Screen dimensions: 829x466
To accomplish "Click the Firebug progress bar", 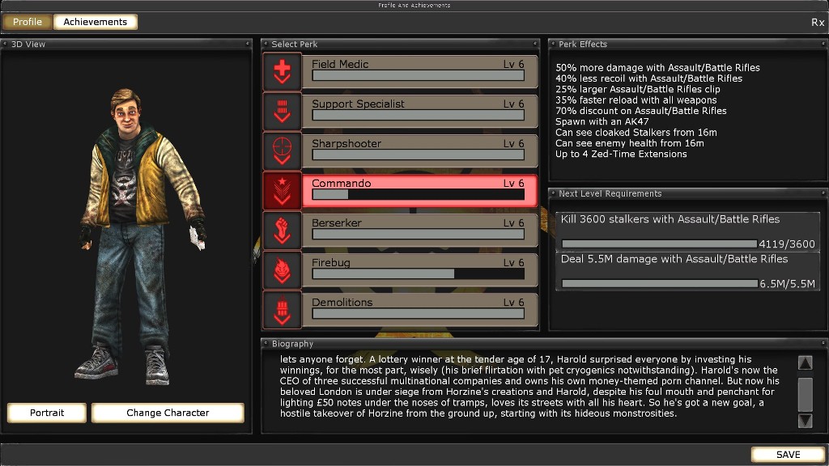I will coord(418,274).
